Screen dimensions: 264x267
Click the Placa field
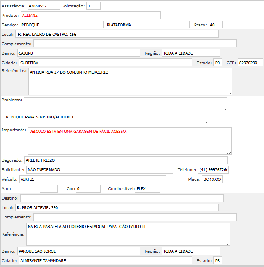point(212,179)
